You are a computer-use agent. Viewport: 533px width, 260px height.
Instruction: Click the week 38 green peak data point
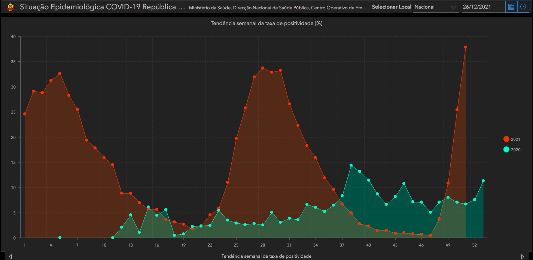coord(351,165)
